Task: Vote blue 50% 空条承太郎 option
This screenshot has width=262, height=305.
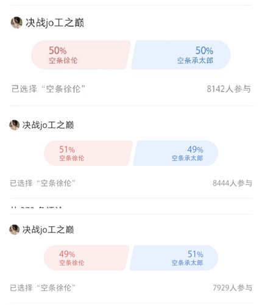Action: pos(181,55)
